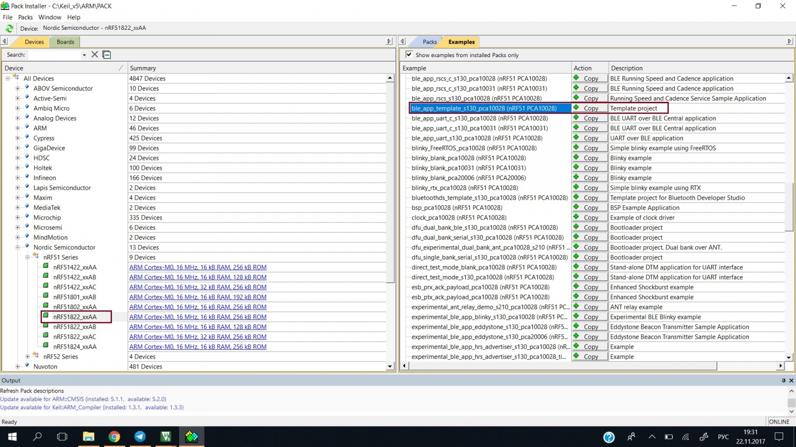Open Windows search magnifier in taskbar
Image resolution: width=796 pixels, height=447 pixels.
coord(37,437)
